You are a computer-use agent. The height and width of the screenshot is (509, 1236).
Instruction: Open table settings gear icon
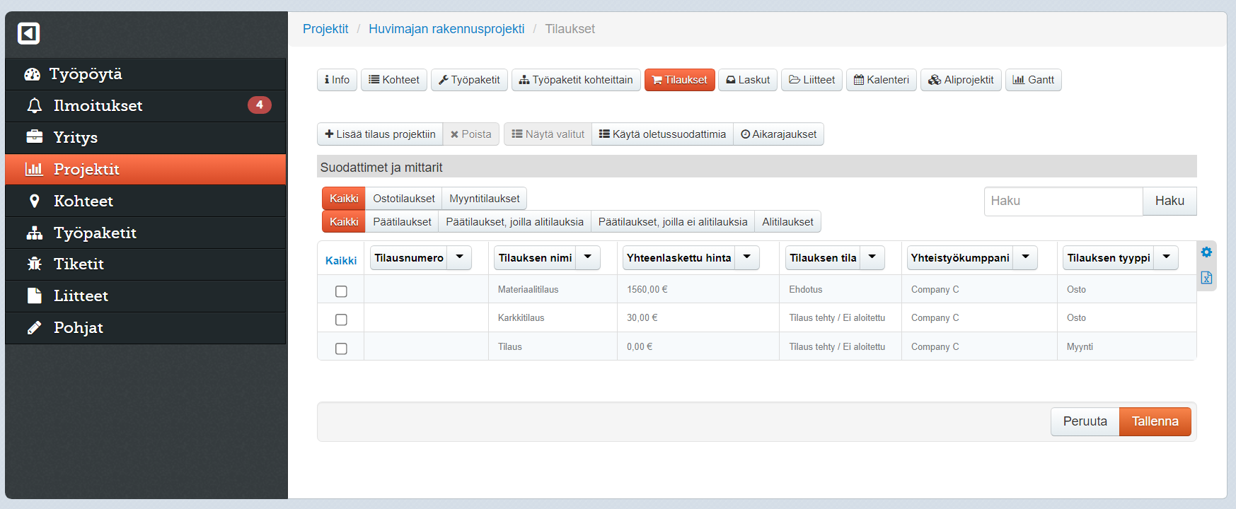1206,252
